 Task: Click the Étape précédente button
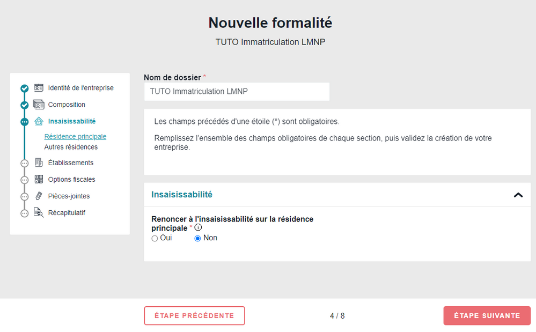click(194, 315)
